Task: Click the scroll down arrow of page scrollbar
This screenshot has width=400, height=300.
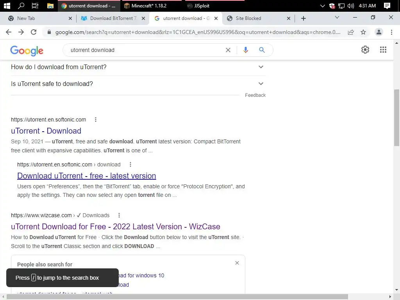Action: click(x=396, y=290)
